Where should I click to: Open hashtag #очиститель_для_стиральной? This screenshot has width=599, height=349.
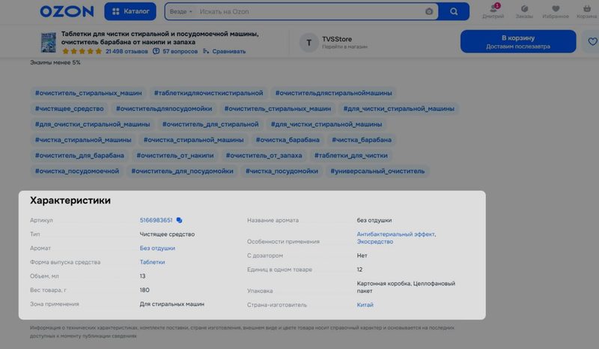pos(210,124)
